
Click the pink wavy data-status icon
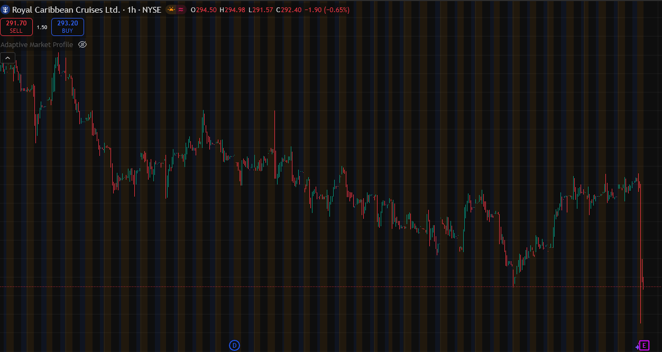click(x=181, y=10)
